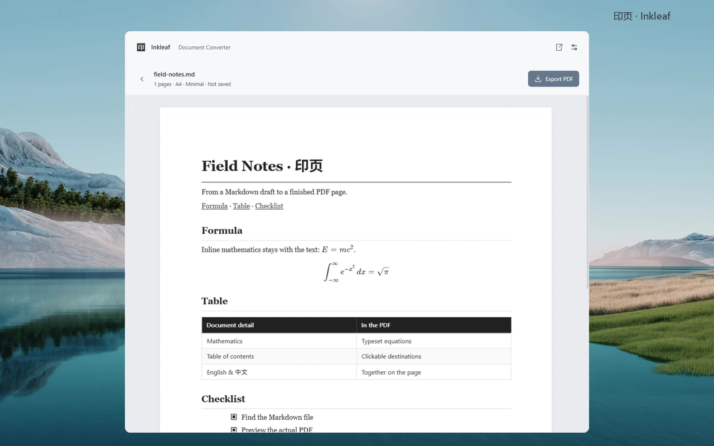Click the Inkleaf logo icon

141,47
